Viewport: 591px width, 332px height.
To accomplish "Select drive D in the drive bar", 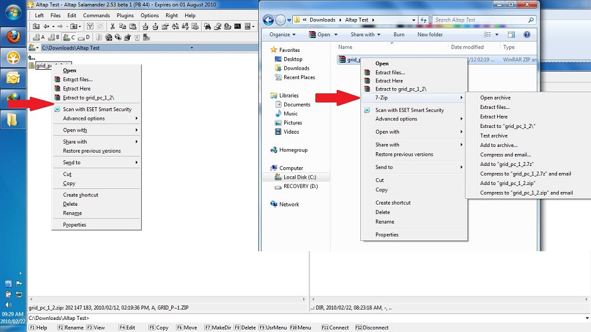I will (84, 37).
